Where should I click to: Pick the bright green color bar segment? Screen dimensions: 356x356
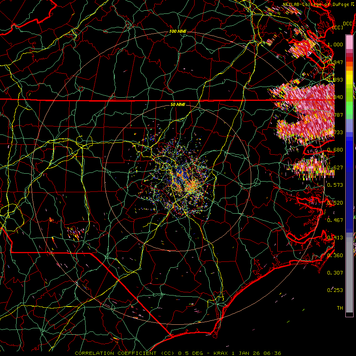[349, 108]
